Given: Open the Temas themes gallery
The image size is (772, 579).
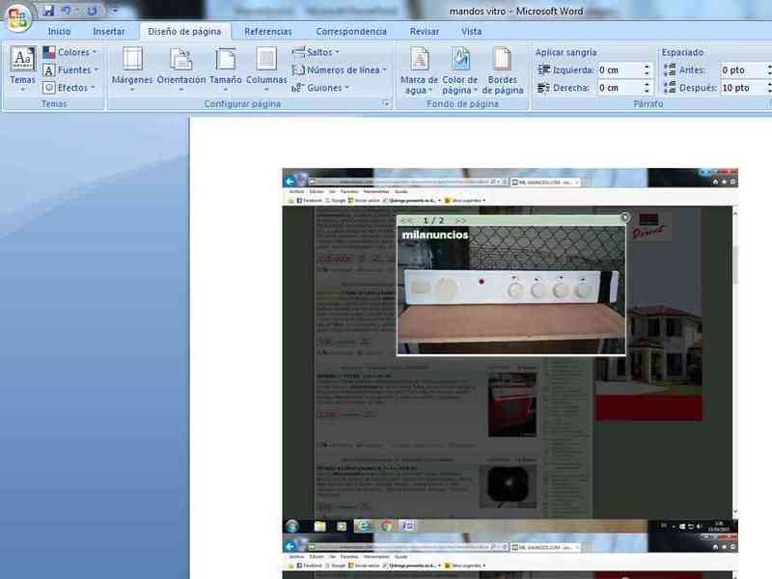Looking at the screenshot, I should [22, 68].
